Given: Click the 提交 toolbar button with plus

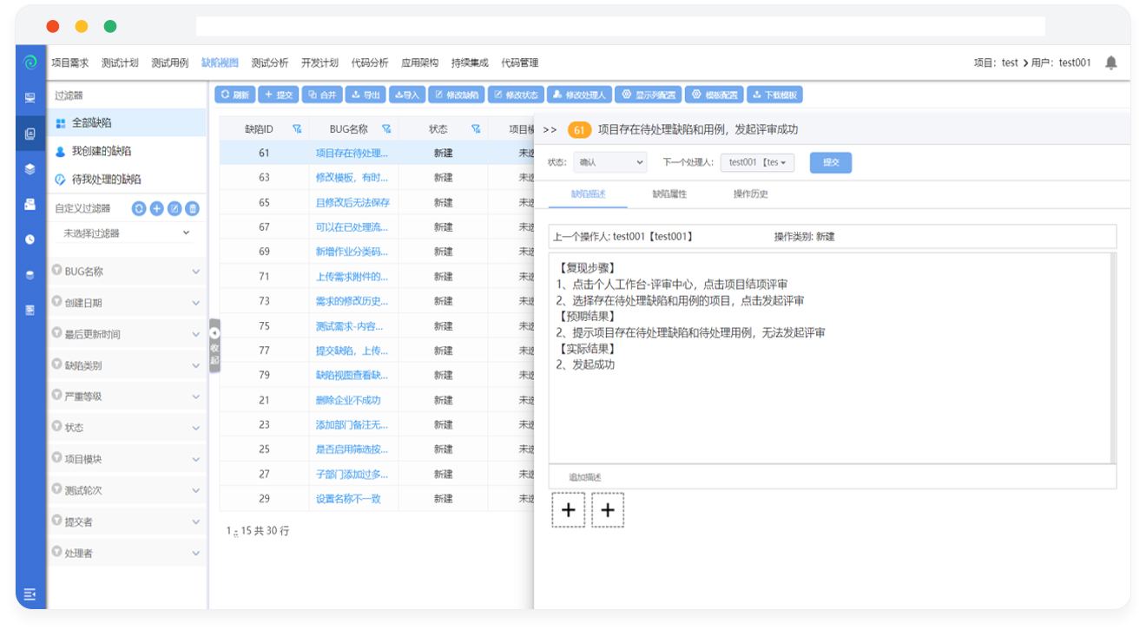Looking at the screenshot, I should pos(279,95).
